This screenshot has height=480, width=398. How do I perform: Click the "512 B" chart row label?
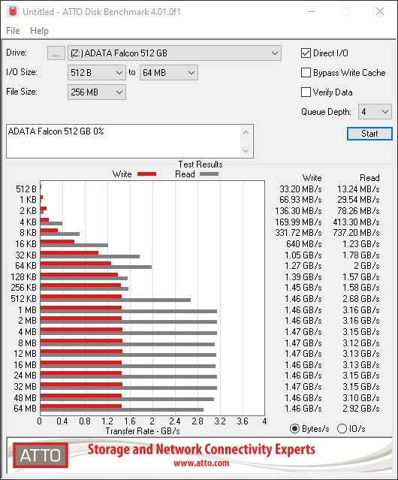26,189
